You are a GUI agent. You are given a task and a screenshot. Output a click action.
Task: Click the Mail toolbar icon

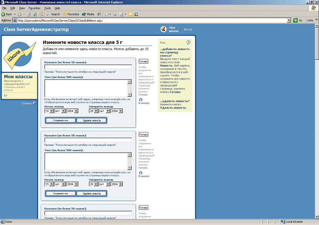point(107,14)
